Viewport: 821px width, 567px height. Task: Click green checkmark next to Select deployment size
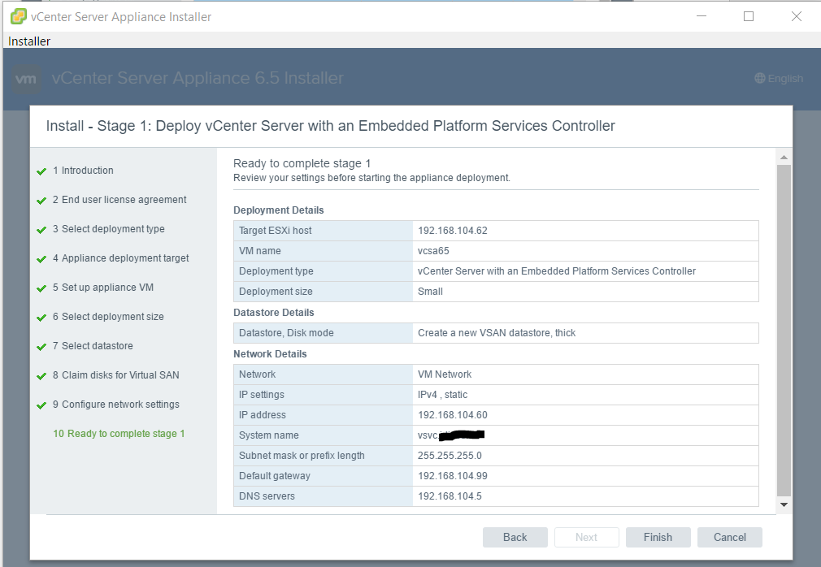[x=41, y=318]
